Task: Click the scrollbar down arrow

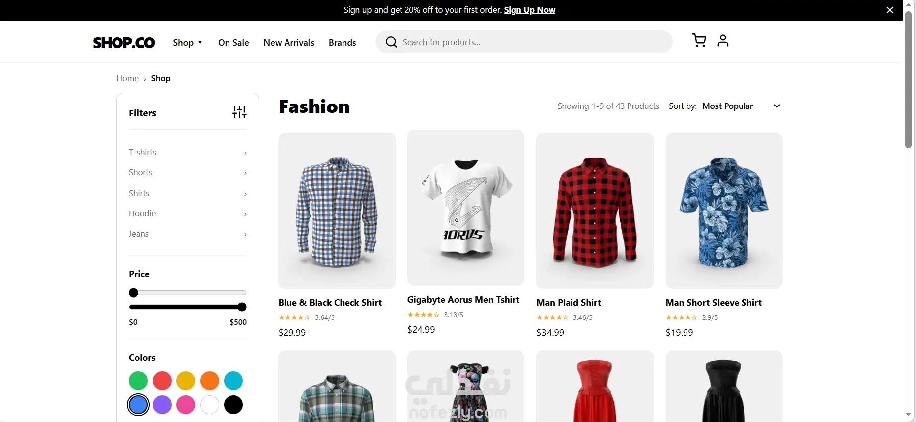Action: tap(908, 415)
